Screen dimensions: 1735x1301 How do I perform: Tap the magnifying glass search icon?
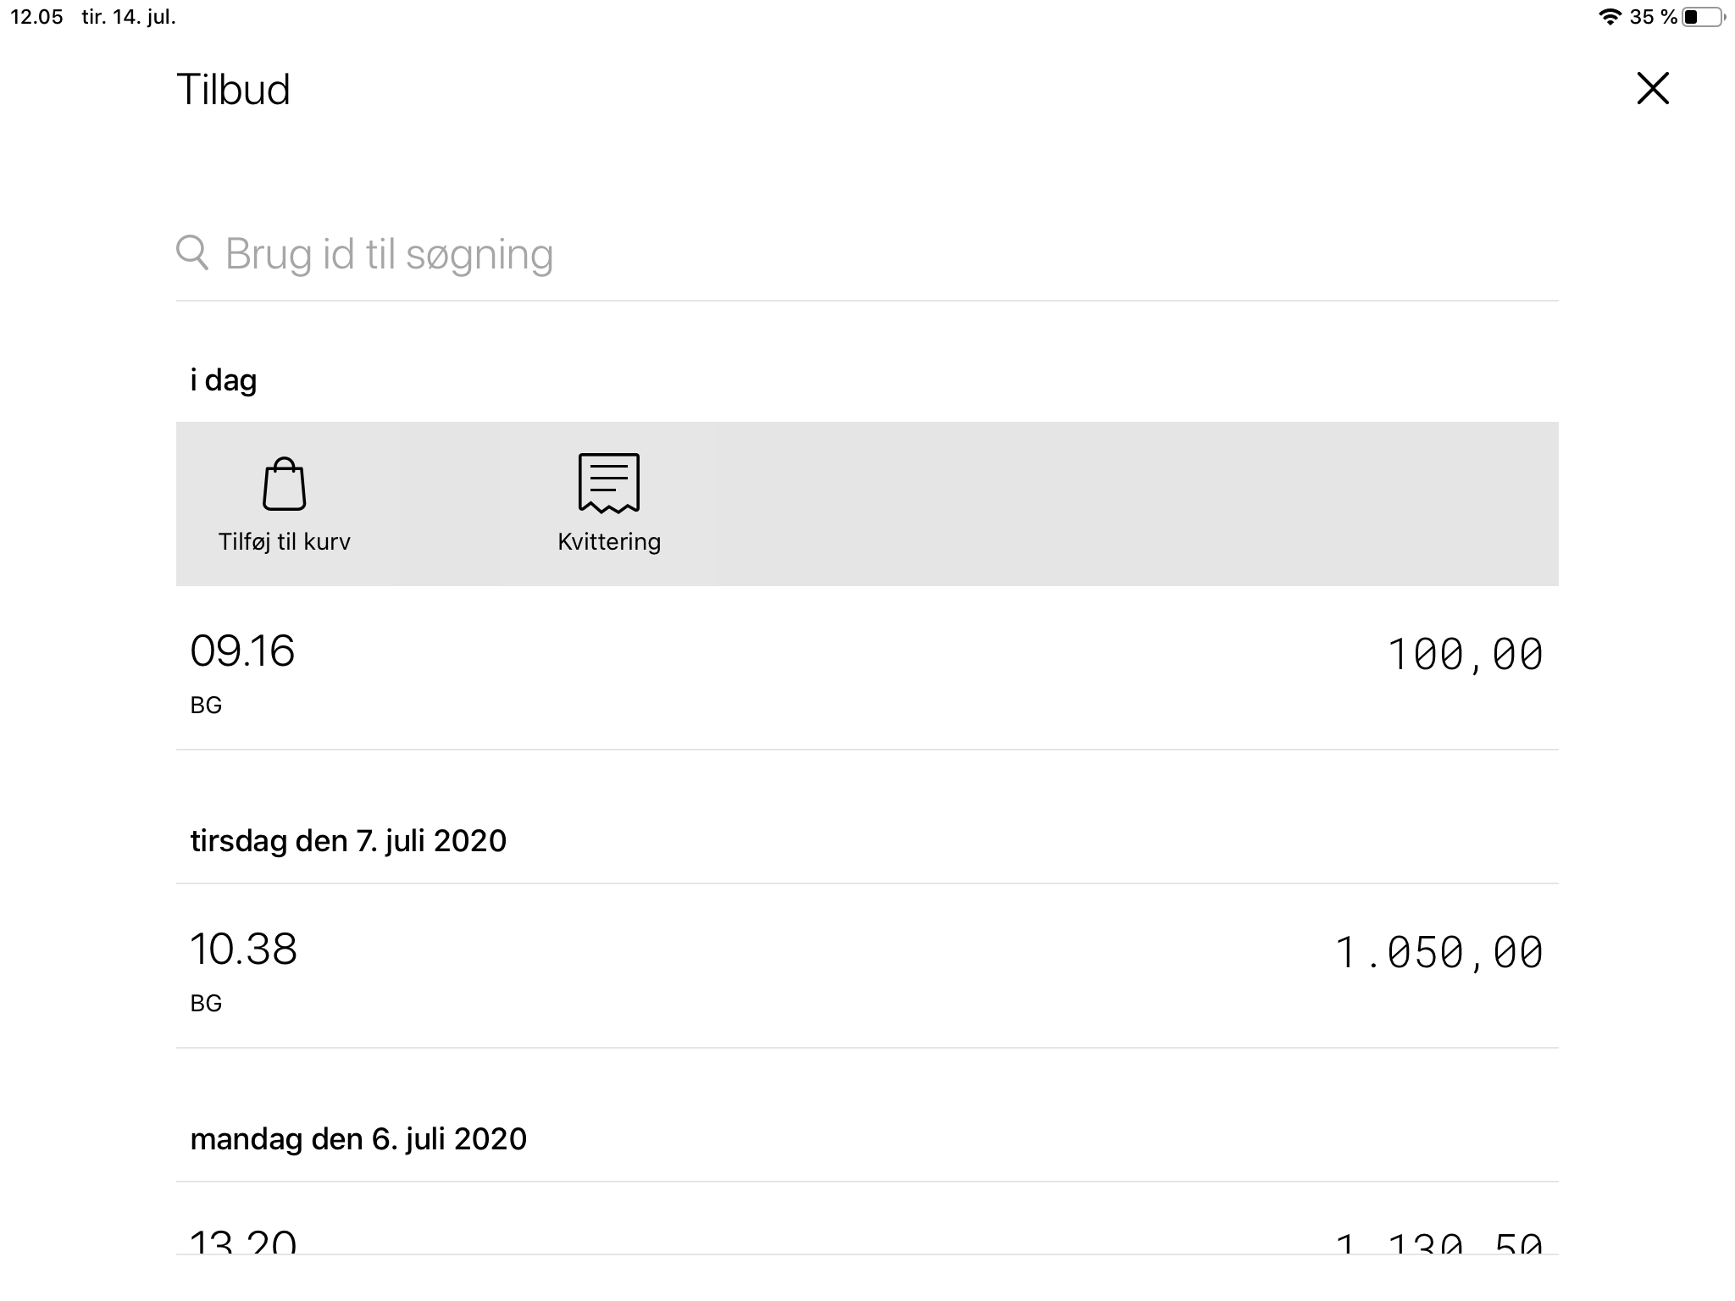pos(192,252)
